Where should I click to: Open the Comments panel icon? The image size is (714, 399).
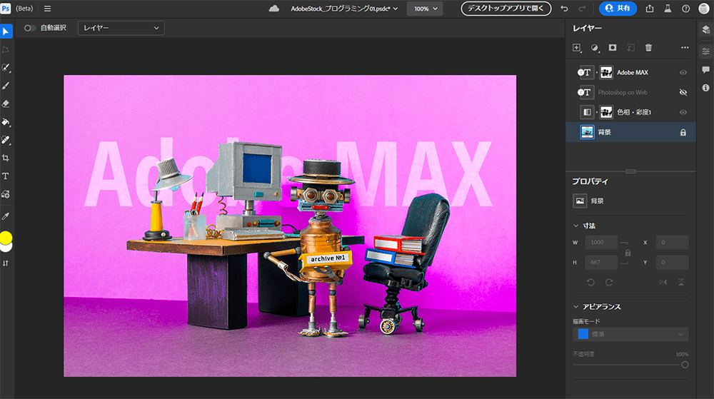tap(706, 70)
